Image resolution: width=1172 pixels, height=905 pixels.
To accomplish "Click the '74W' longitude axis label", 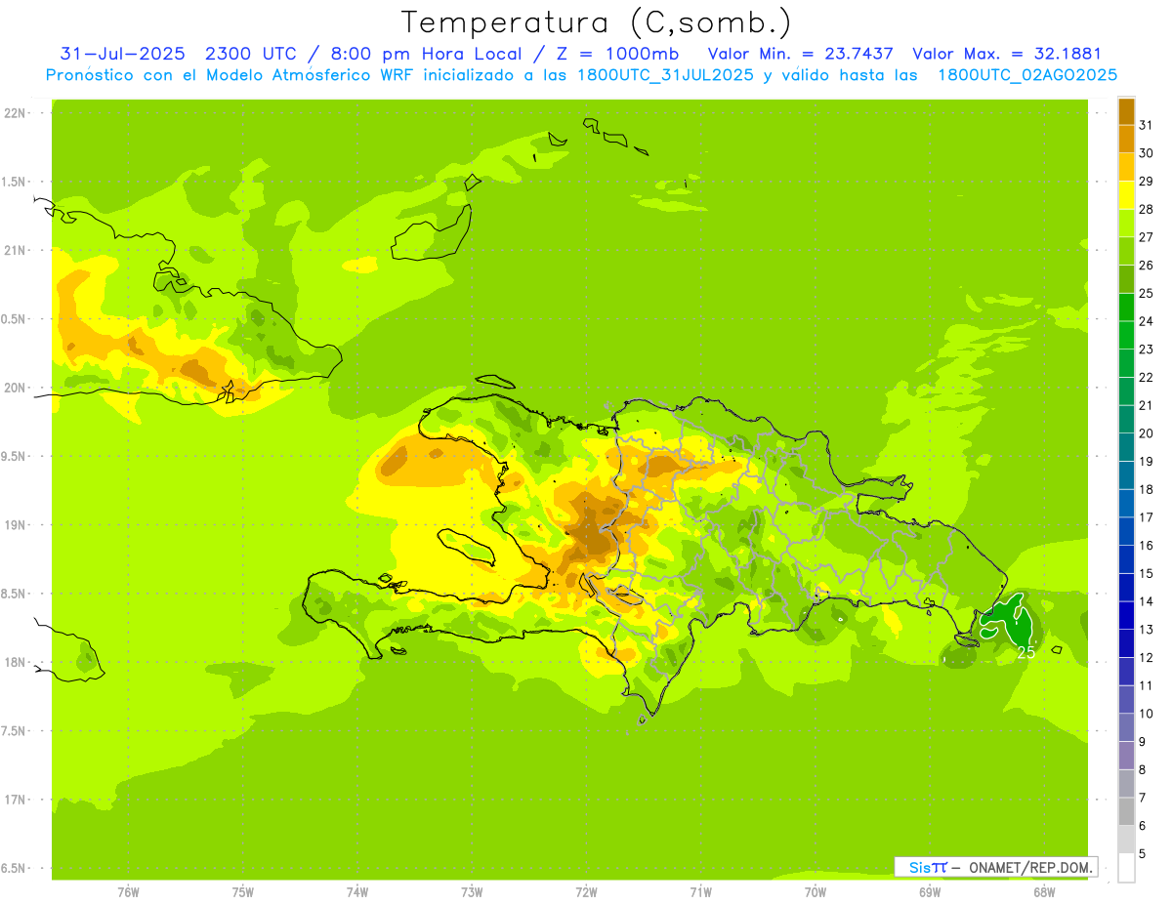I will point(357,892).
